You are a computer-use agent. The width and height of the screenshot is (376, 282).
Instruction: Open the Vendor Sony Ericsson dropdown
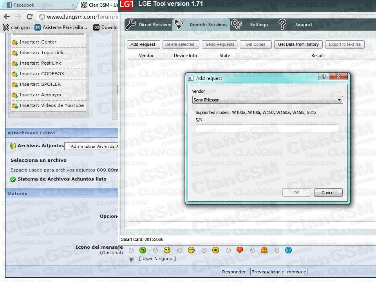(268, 100)
